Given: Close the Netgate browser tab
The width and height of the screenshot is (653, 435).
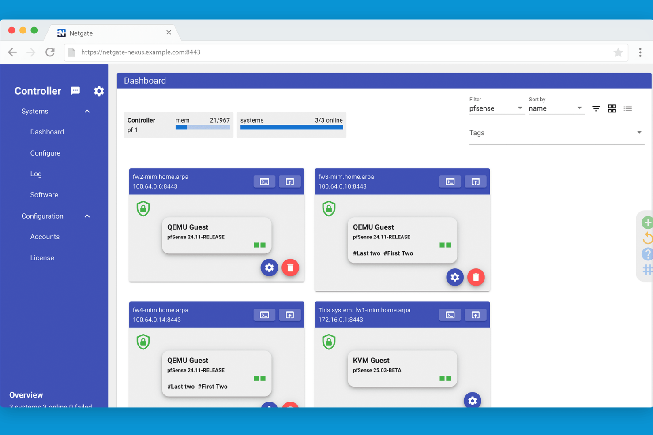Looking at the screenshot, I should click(169, 33).
